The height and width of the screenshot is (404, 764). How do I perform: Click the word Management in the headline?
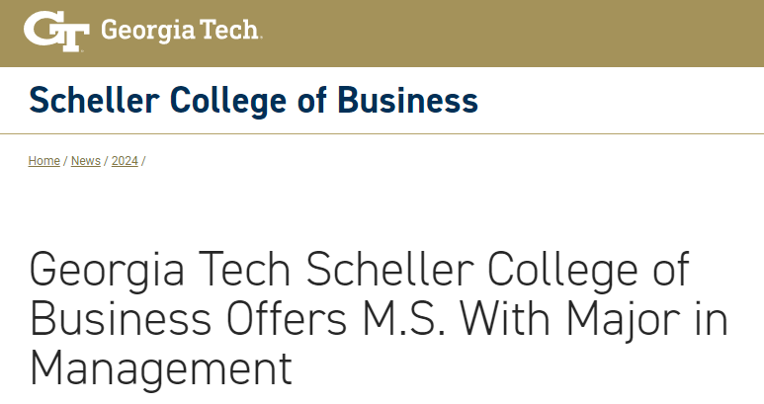[161, 369]
